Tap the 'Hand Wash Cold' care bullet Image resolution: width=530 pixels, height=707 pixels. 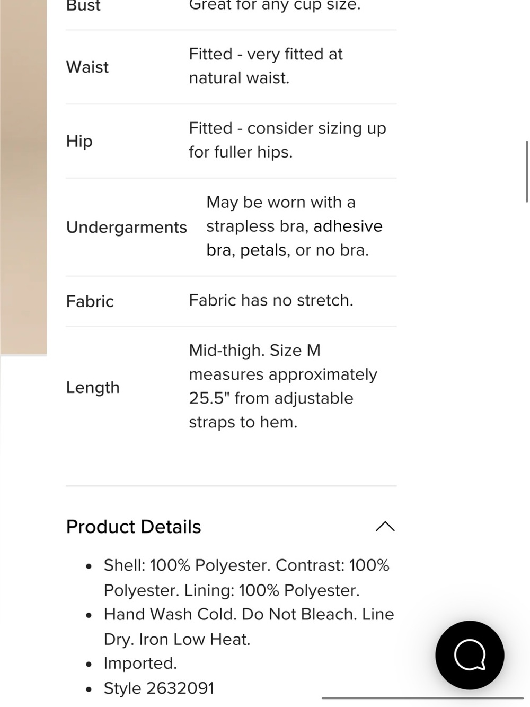(249, 626)
